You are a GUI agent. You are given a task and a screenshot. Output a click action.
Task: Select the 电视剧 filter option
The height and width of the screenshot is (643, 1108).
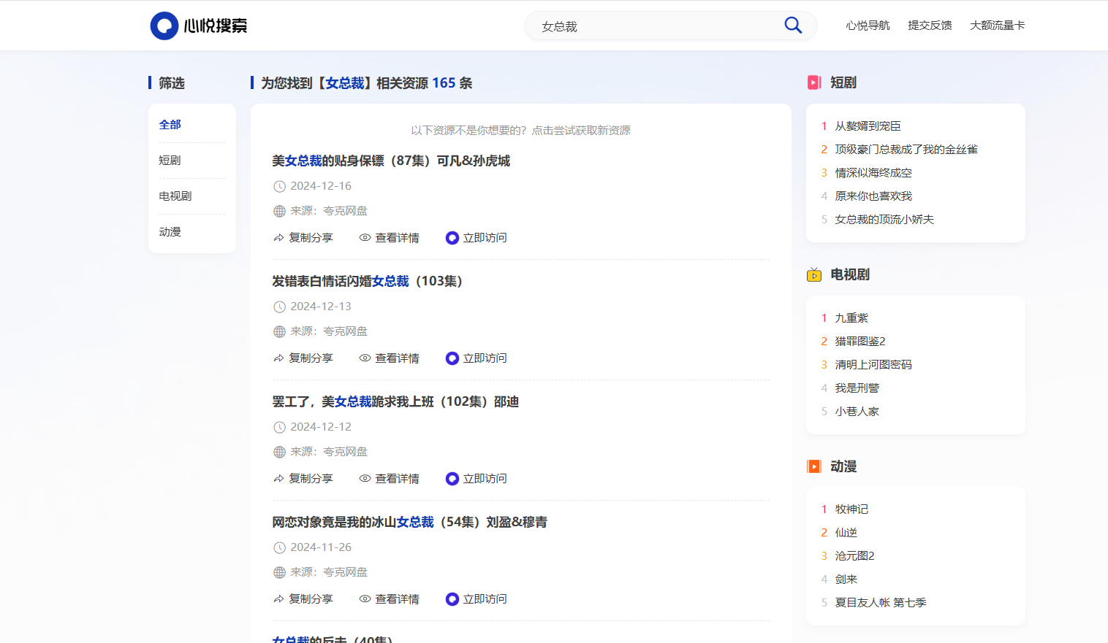(175, 196)
